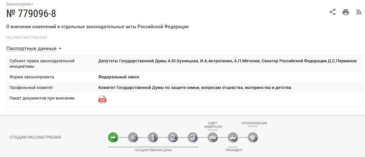Click the share icon

point(333,12)
